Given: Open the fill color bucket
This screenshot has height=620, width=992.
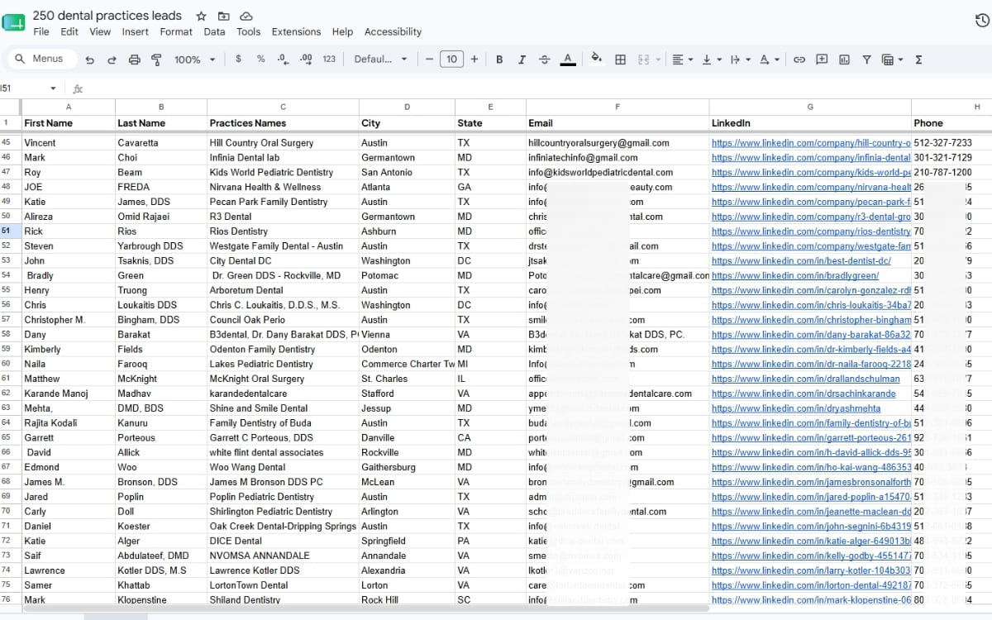Looking at the screenshot, I should pos(597,60).
